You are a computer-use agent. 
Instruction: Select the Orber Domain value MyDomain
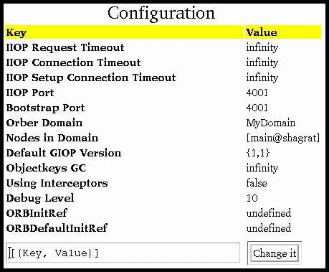pos(271,123)
